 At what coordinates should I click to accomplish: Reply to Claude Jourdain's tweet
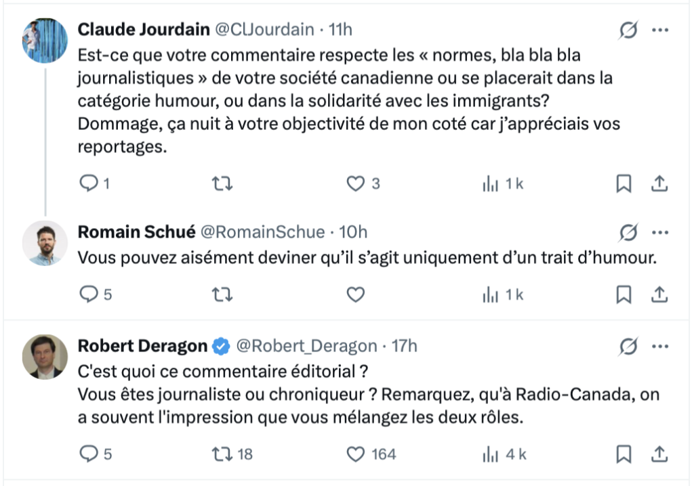tap(89, 183)
